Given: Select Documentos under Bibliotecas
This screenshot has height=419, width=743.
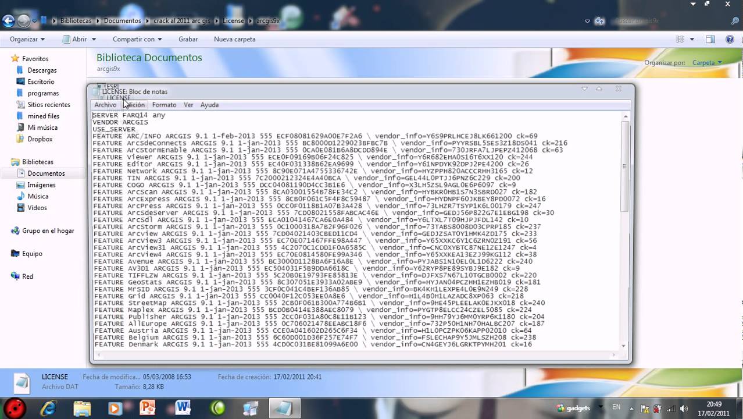Looking at the screenshot, I should point(46,173).
